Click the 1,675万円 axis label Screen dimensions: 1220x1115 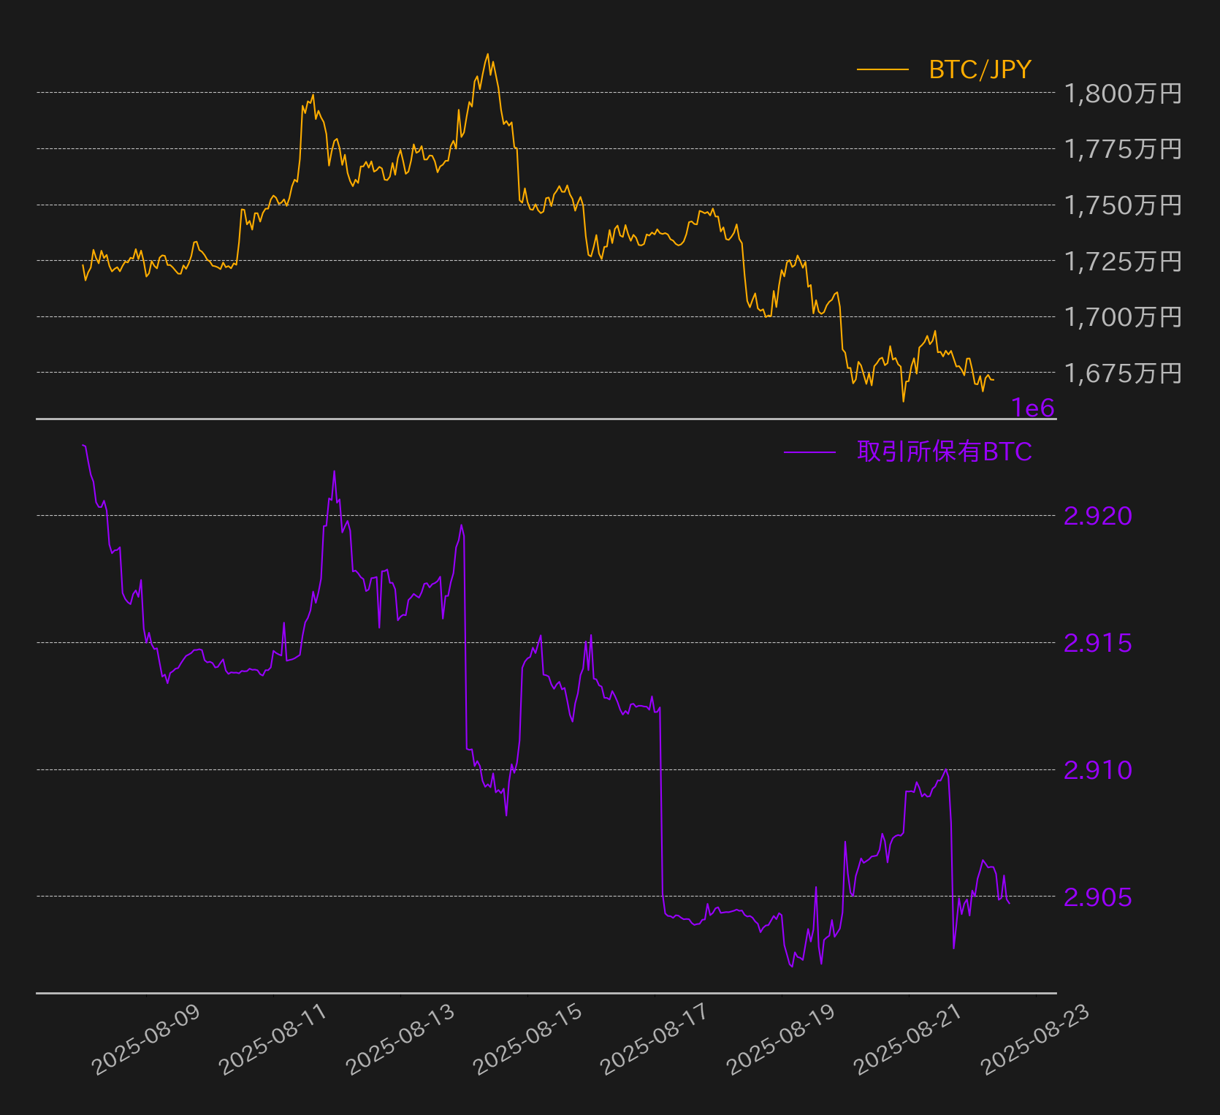point(1123,373)
